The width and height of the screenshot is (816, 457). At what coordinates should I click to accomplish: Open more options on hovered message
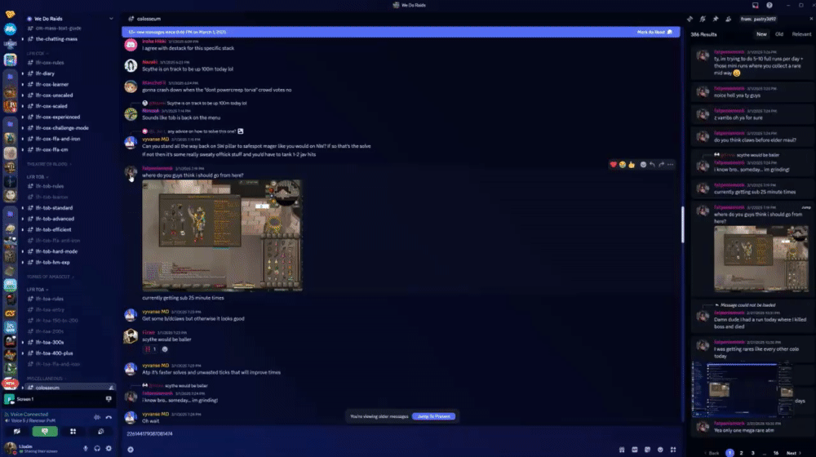pyautogui.click(x=670, y=165)
